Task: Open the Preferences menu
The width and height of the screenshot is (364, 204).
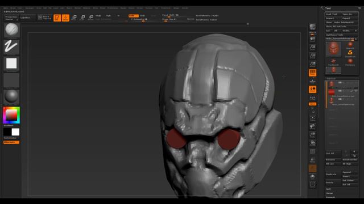Action: click(113, 8)
